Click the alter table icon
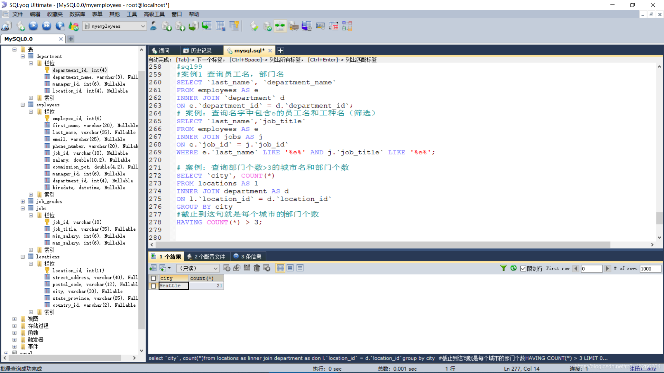This screenshot has height=373, width=664. click(220, 26)
